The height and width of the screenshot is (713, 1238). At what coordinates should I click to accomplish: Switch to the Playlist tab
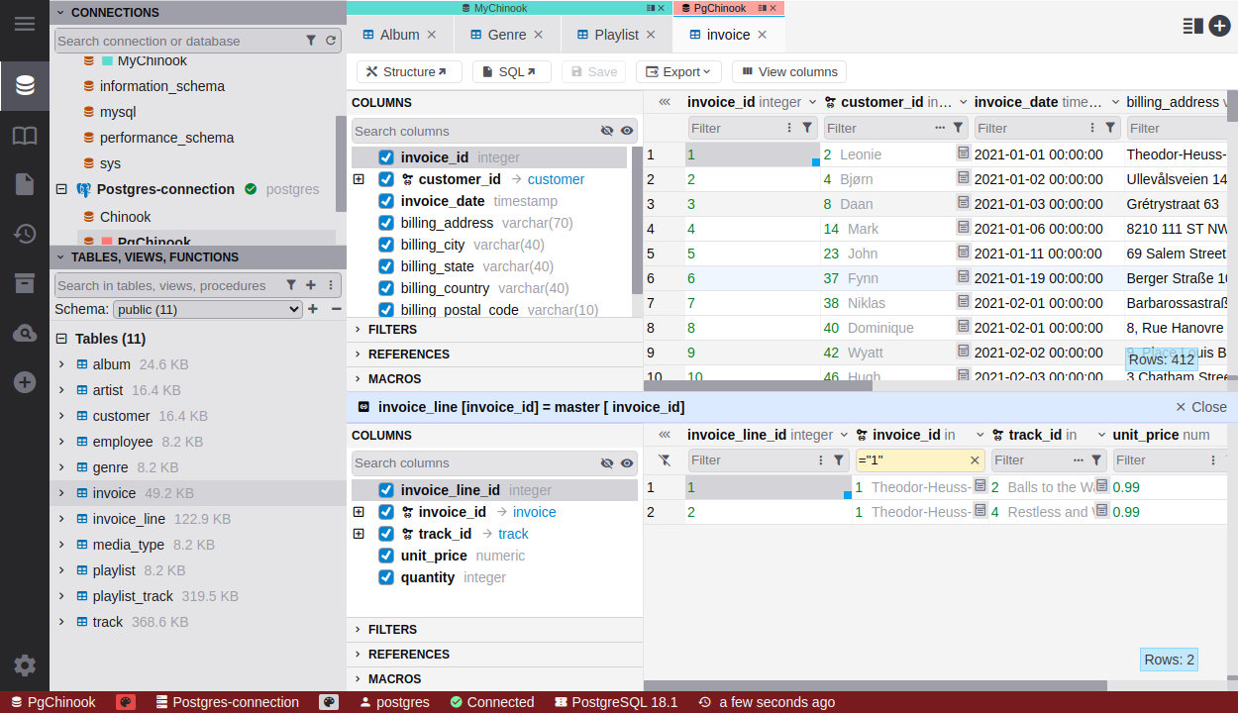pos(616,35)
